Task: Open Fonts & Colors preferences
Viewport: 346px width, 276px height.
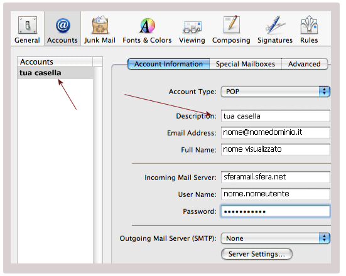Action: point(147,25)
